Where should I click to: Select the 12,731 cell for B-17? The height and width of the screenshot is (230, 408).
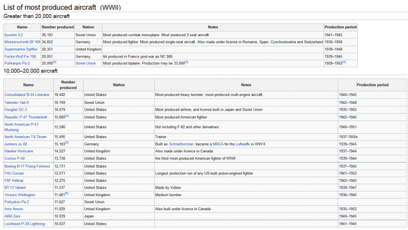[x=69, y=166]
